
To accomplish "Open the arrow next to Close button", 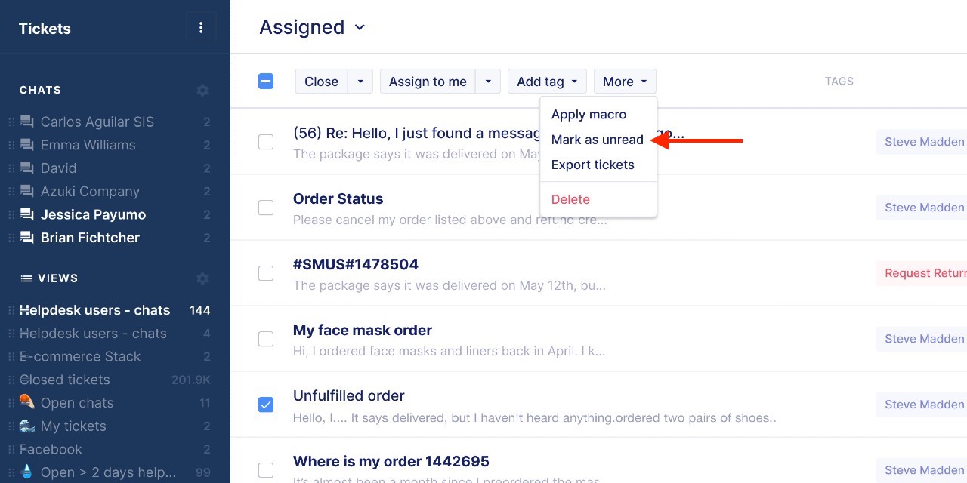I will coord(360,82).
